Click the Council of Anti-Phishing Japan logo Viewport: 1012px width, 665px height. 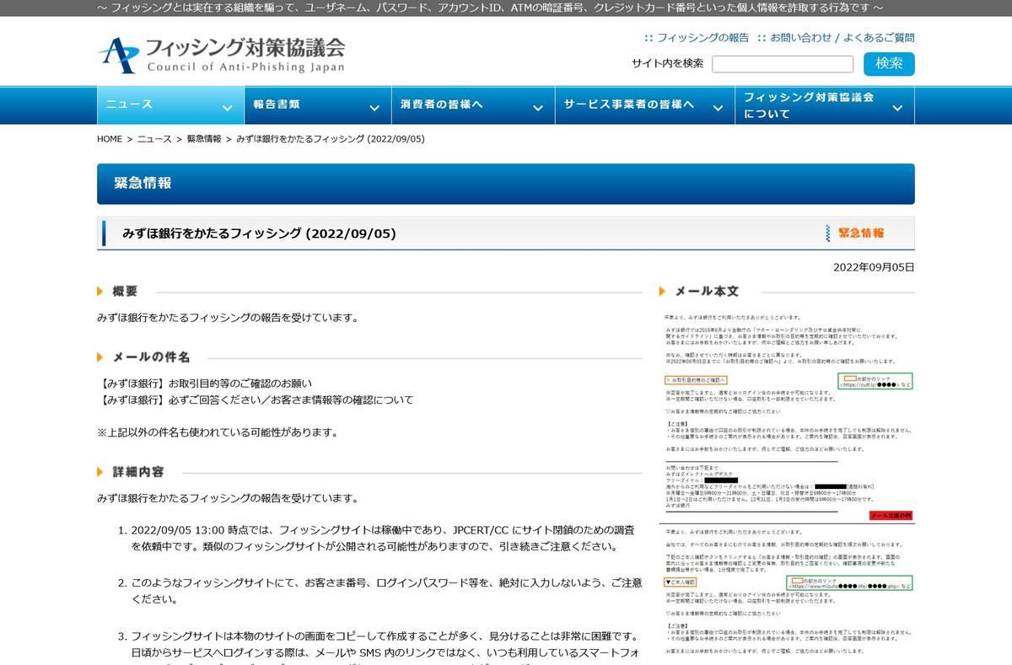[x=221, y=55]
